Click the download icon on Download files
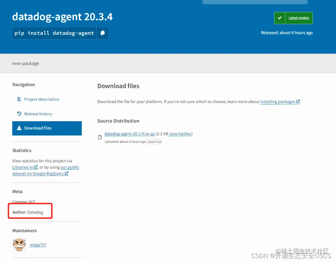 pos(20,128)
